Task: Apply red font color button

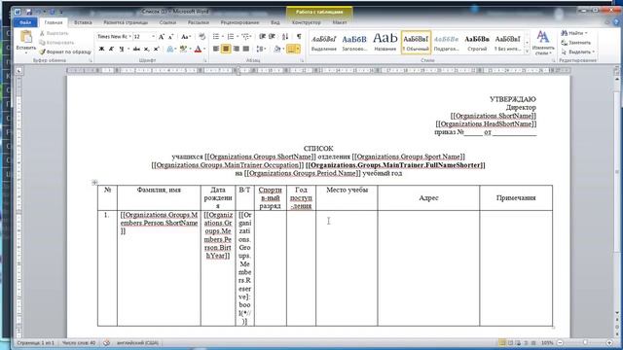Action: [199, 49]
